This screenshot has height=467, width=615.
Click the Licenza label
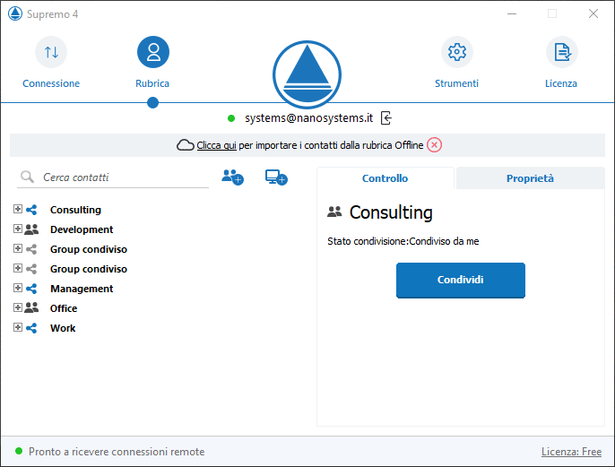click(561, 83)
